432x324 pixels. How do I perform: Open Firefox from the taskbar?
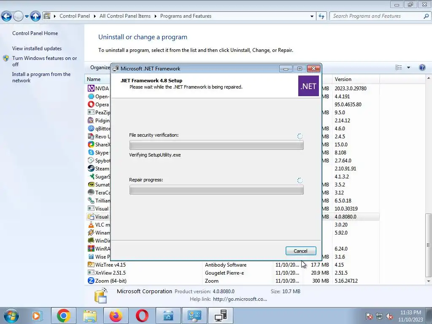(116, 316)
